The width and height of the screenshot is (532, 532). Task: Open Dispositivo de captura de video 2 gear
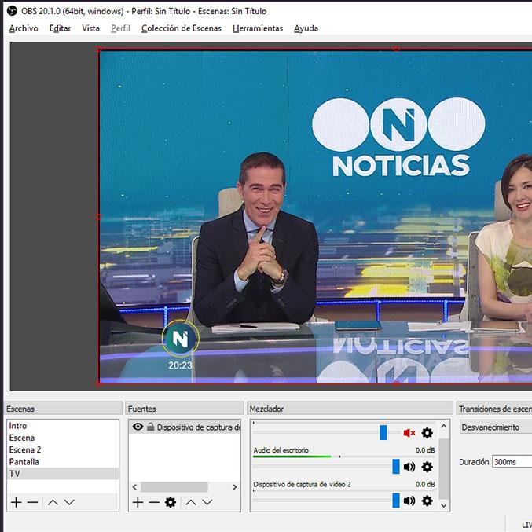[x=427, y=501]
